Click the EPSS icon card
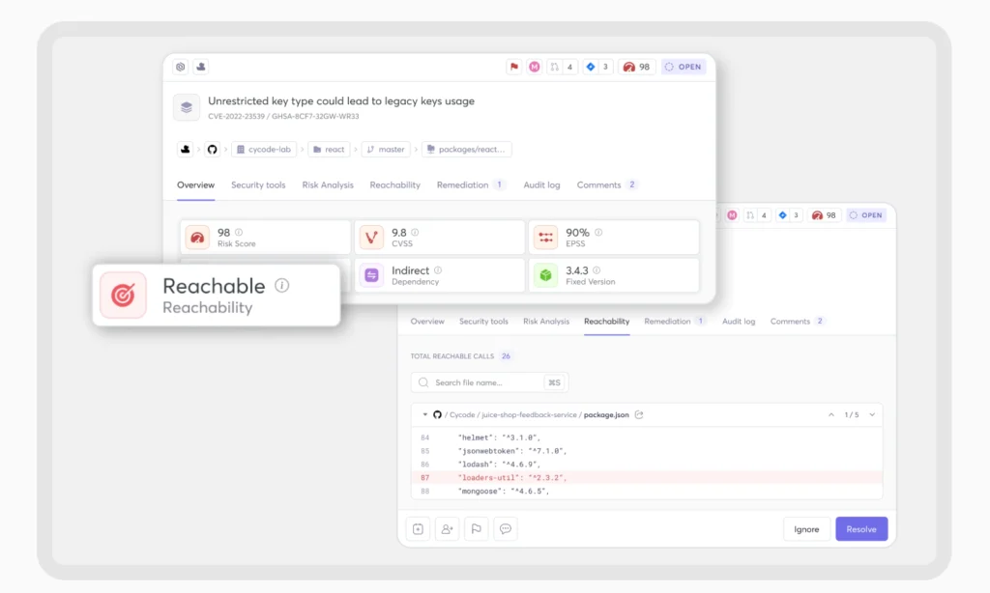 point(545,238)
